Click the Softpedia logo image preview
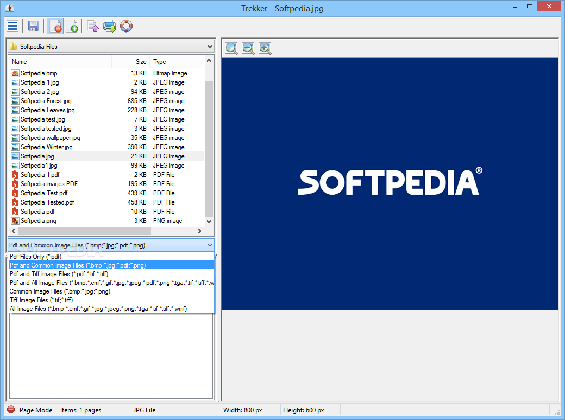Screen dimensions: 565x420 click(390, 184)
